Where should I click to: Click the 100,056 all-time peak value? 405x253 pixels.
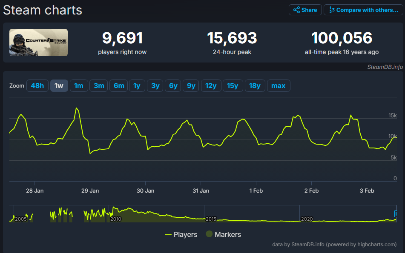click(342, 38)
